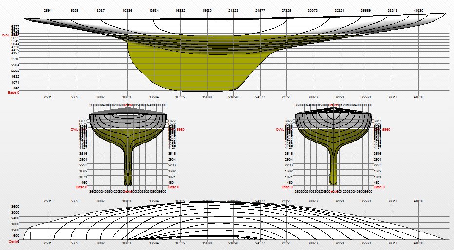Select the Base 0 label left of the profile view
This screenshot has width=454, height=250.
point(13,92)
